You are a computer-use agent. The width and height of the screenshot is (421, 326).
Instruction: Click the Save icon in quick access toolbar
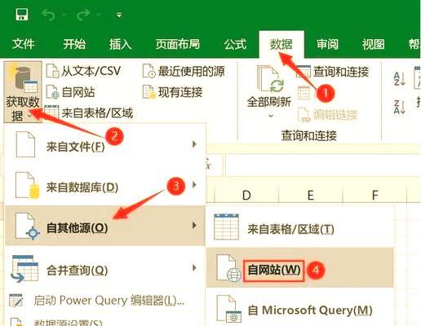pyautogui.click(x=22, y=15)
